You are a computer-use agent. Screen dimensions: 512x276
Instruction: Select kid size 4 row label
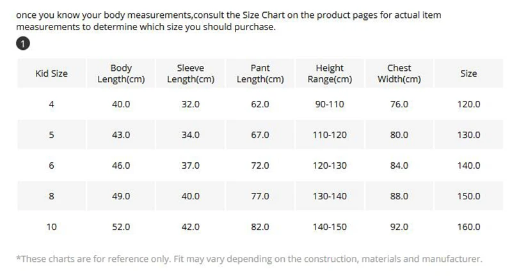[x=52, y=104]
